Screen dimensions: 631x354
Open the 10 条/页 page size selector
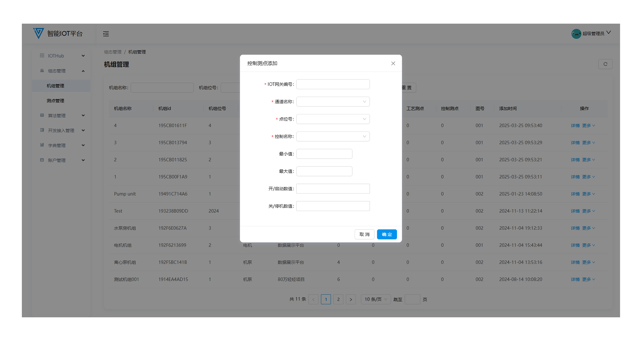coord(375,299)
